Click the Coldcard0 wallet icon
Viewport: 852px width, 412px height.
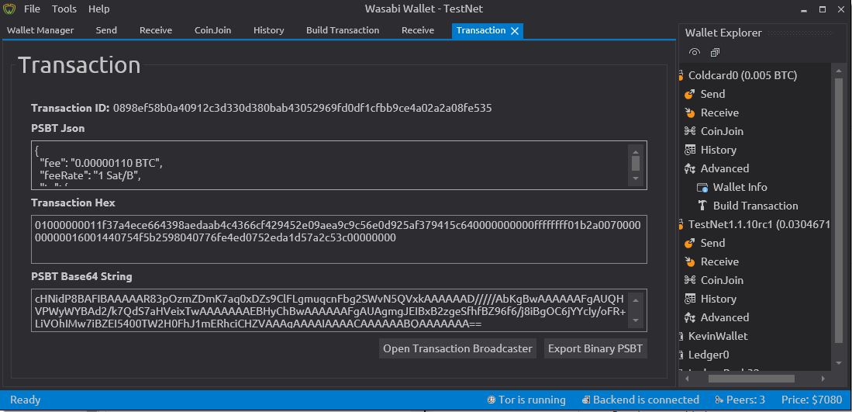pos(681,75)
